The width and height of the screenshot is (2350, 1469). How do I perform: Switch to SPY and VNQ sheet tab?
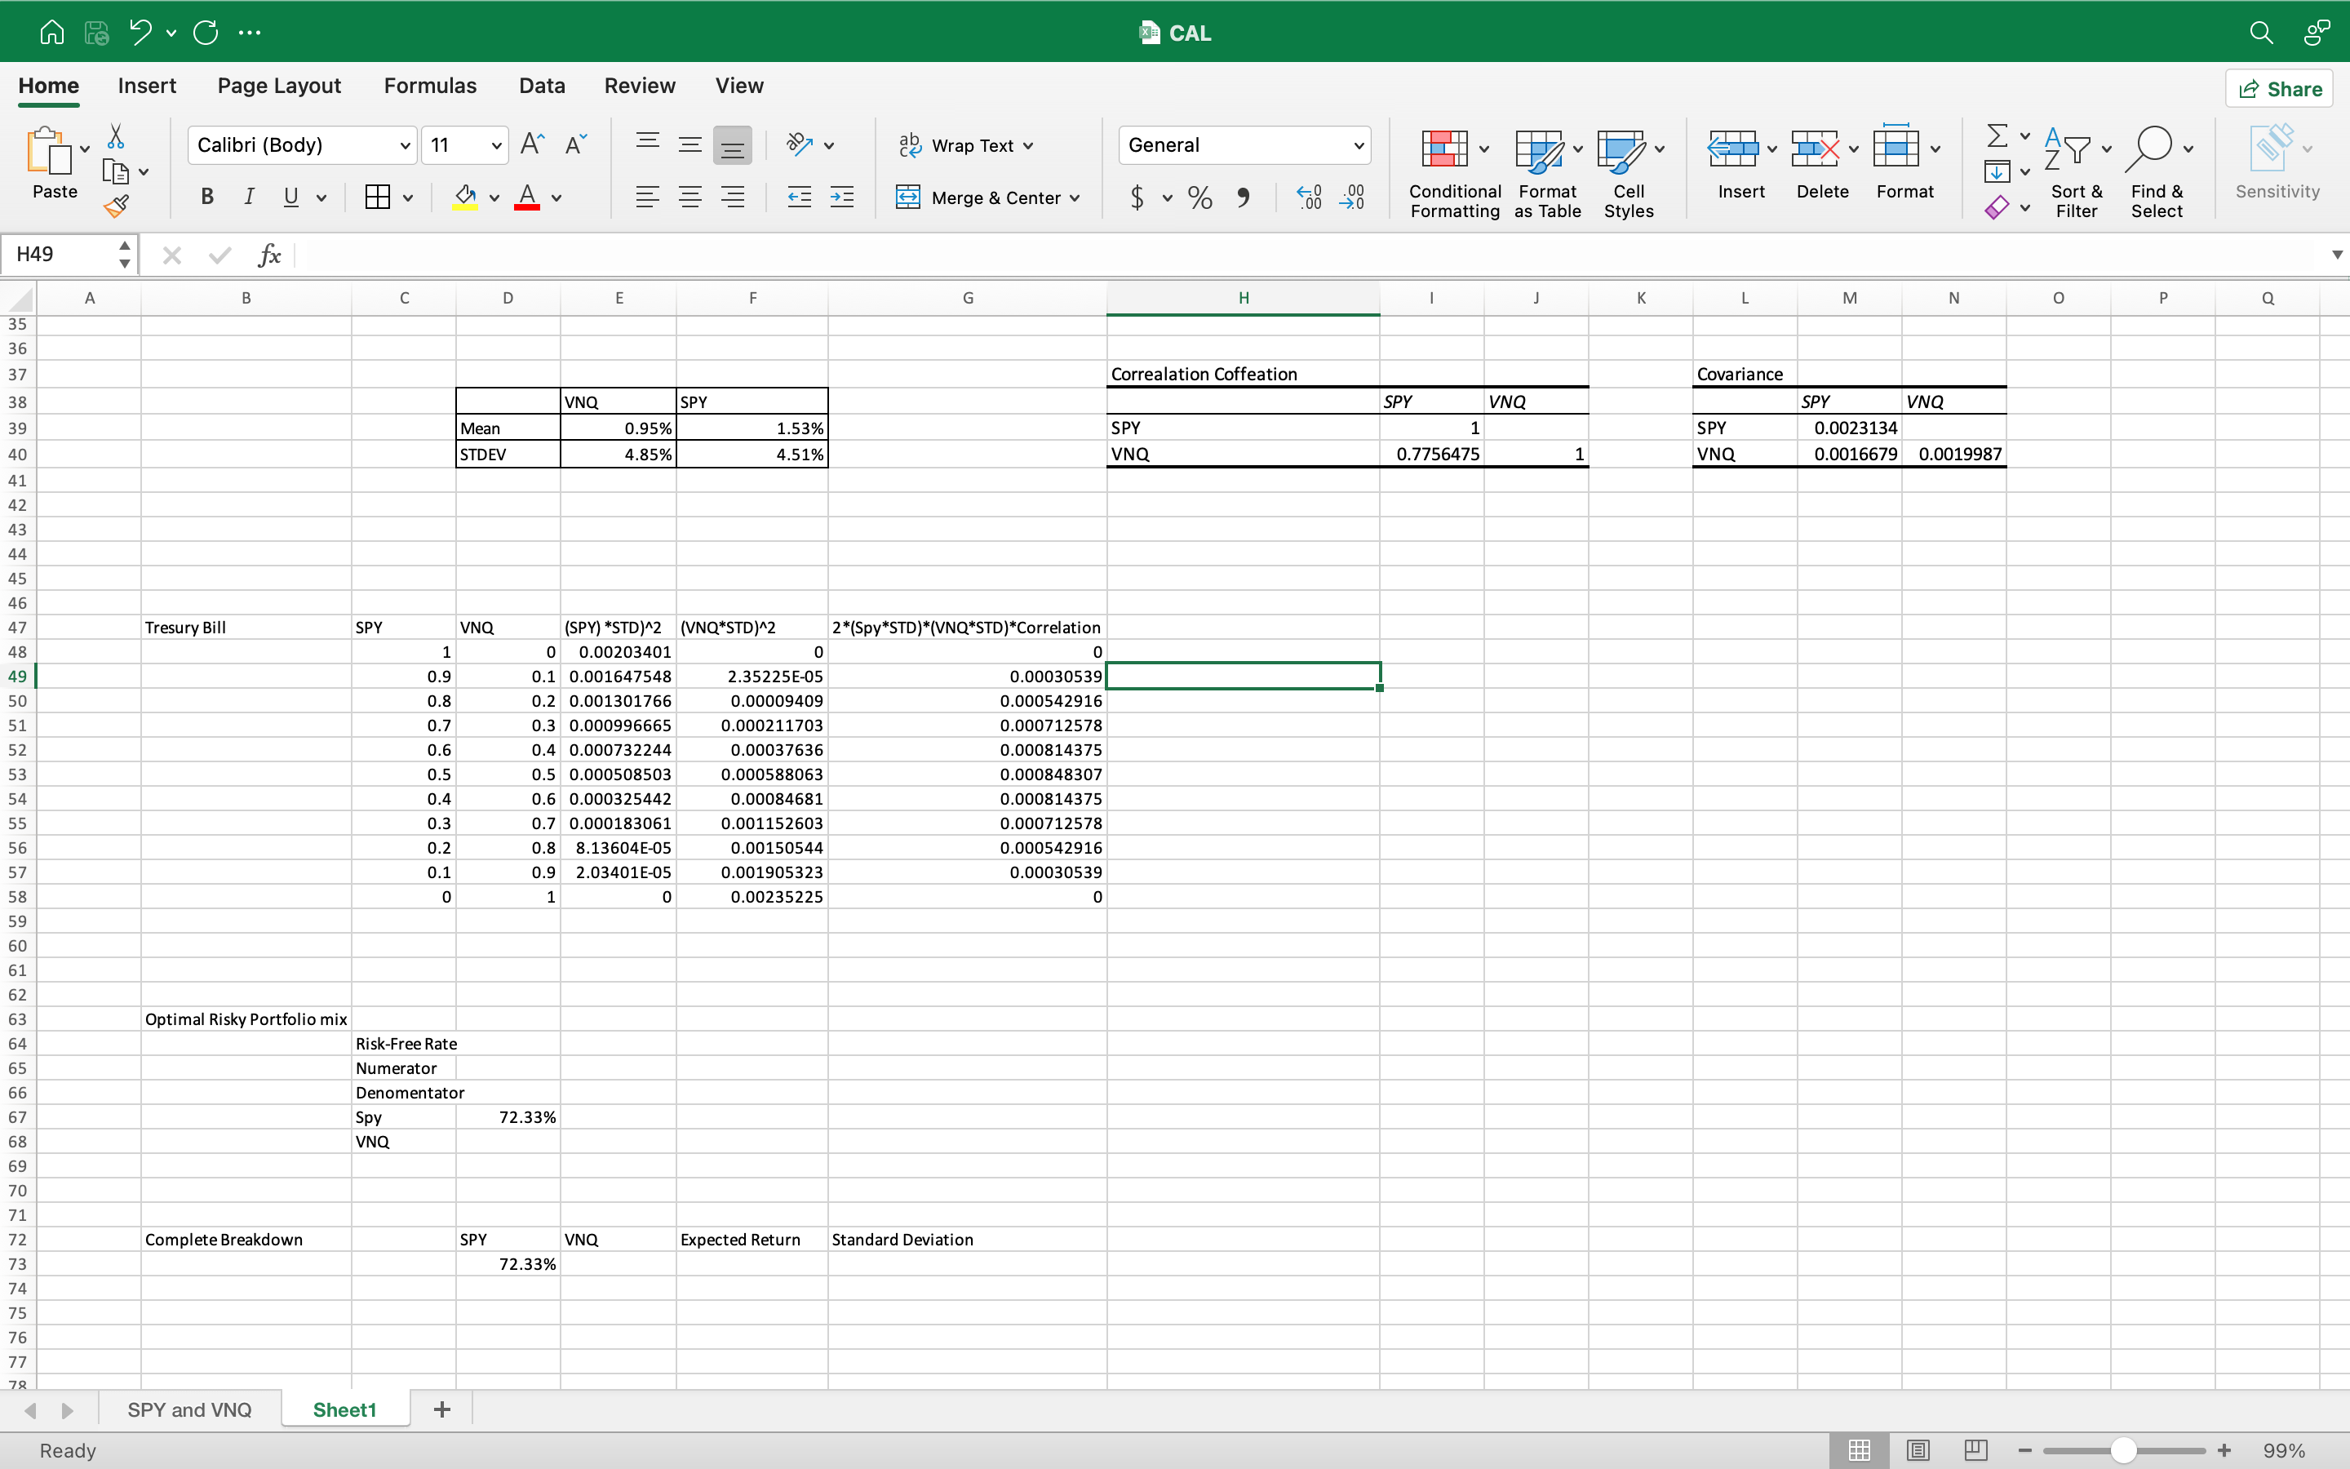pyautogui.click(x=189, y=1409)
